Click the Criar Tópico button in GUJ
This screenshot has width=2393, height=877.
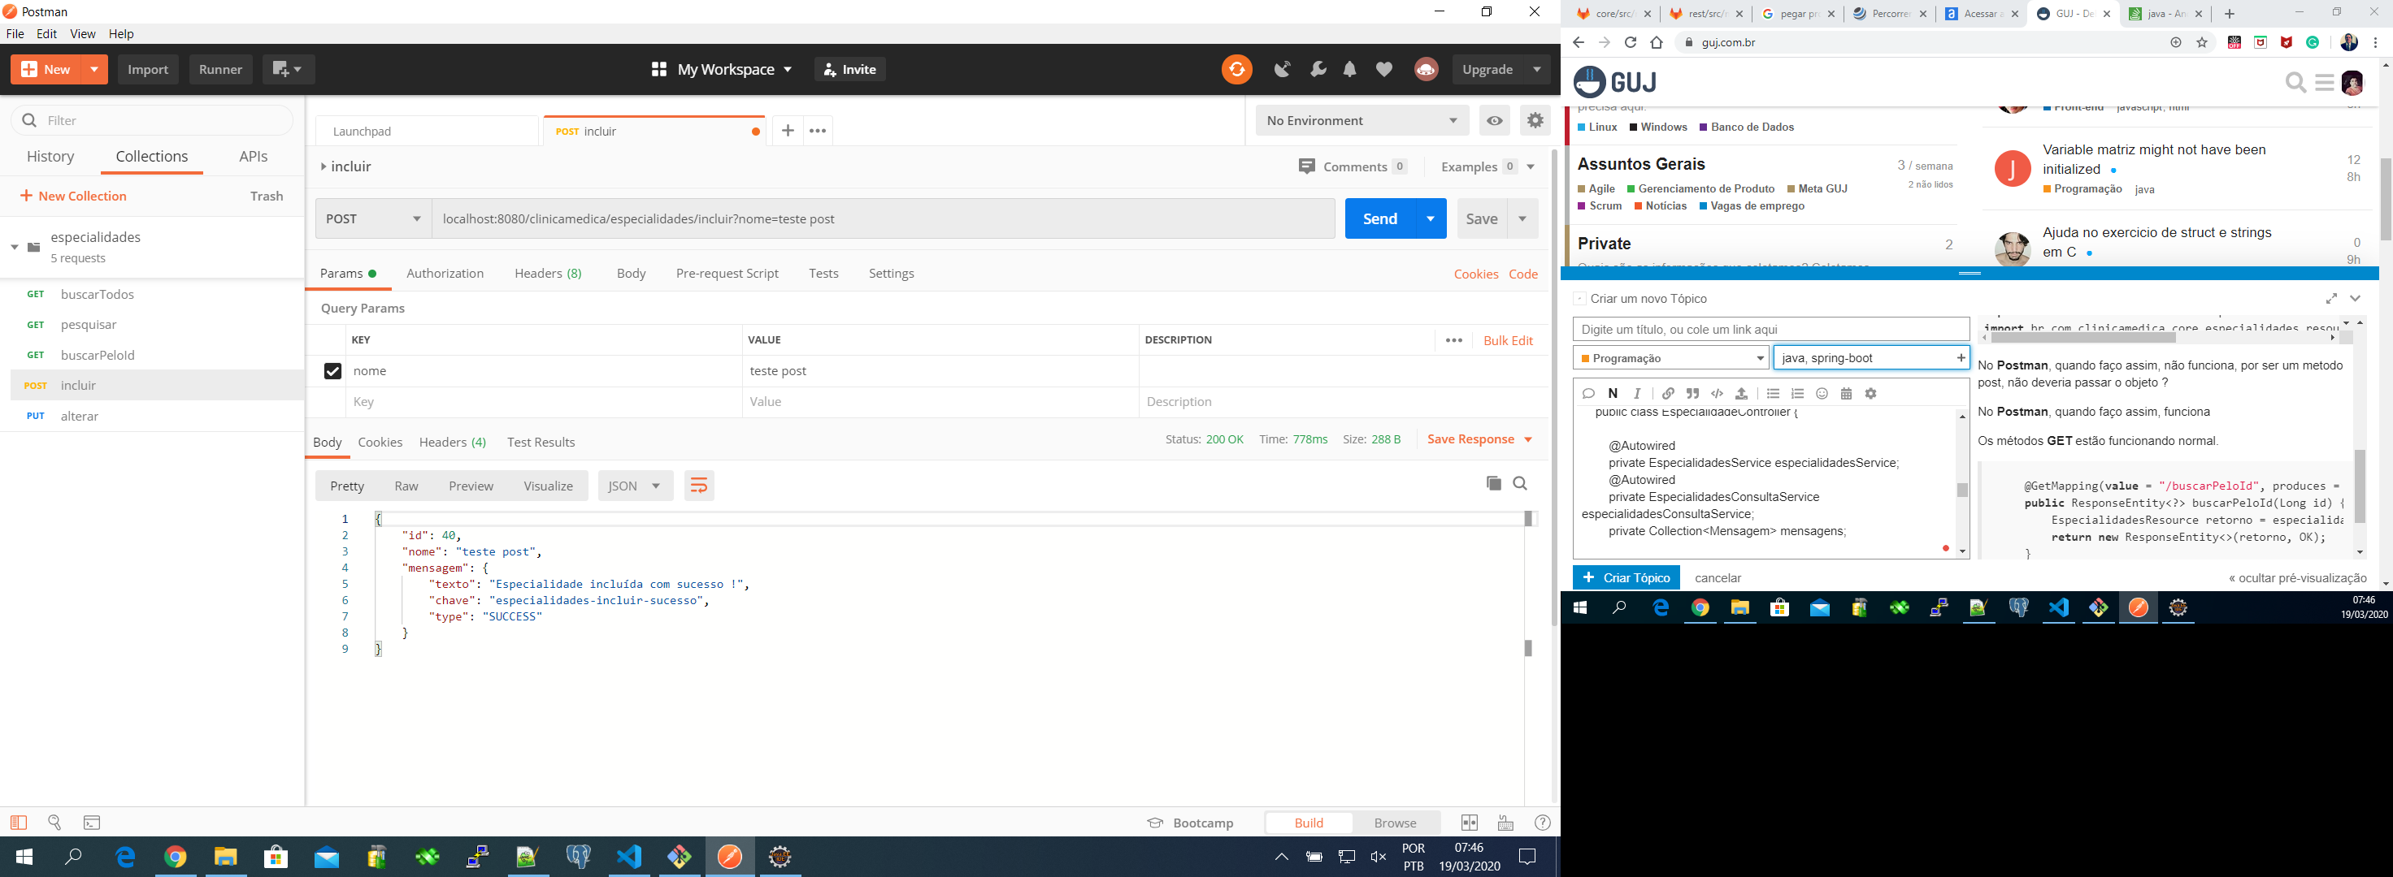tap(1626, 578)
